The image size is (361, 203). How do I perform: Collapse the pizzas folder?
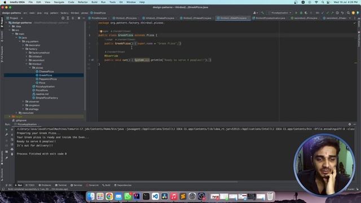pos(30,68)
